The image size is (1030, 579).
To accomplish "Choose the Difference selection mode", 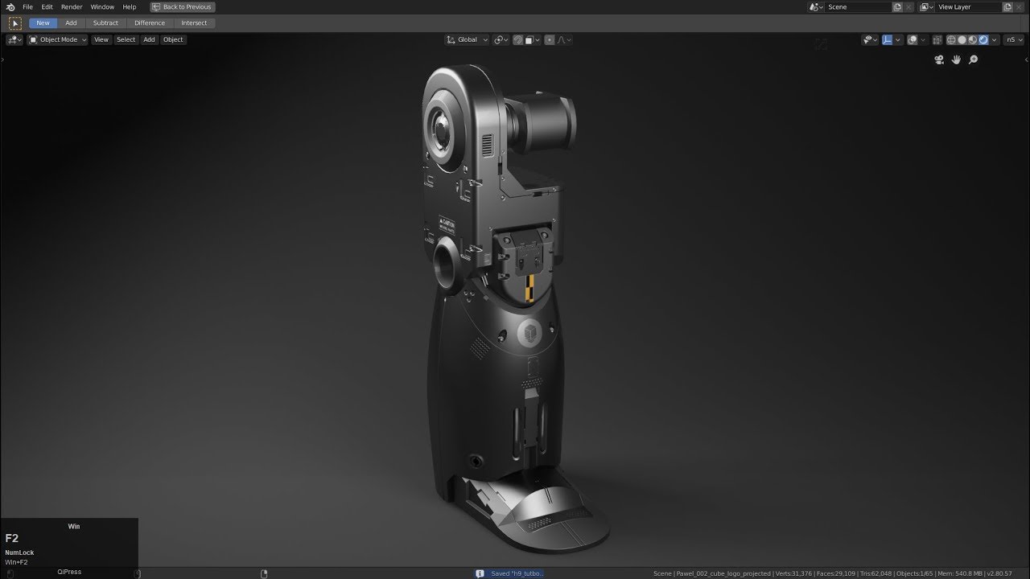I will pyautogui.click(x=150, y=23).
